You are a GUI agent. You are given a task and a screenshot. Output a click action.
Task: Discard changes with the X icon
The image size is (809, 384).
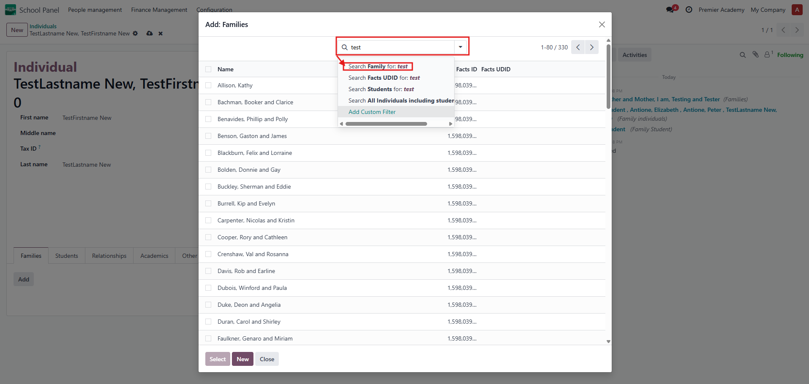161,33
